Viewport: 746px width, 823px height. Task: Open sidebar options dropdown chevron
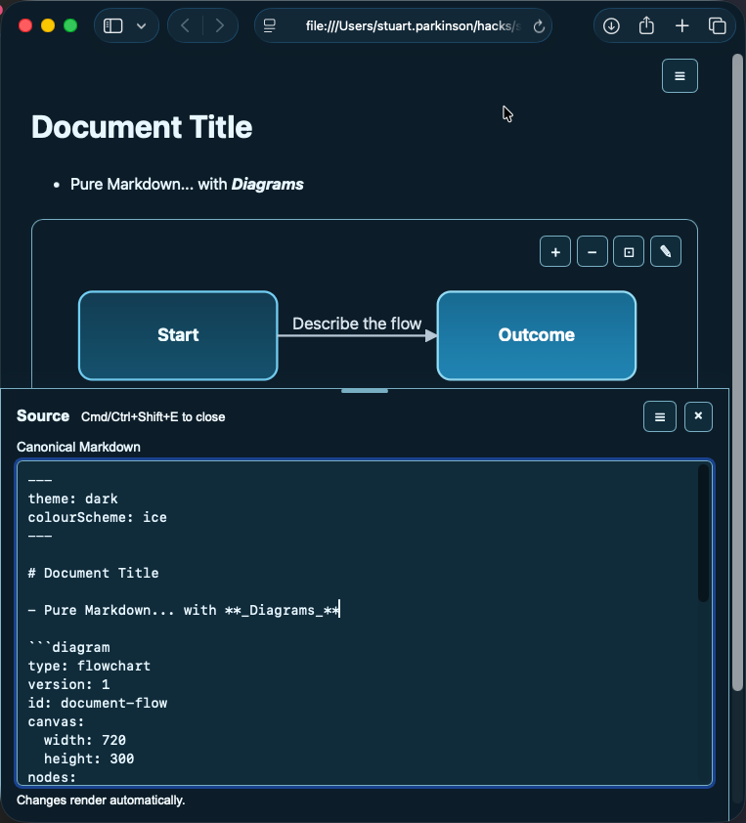pyautogui.click(x=141, y=25)
